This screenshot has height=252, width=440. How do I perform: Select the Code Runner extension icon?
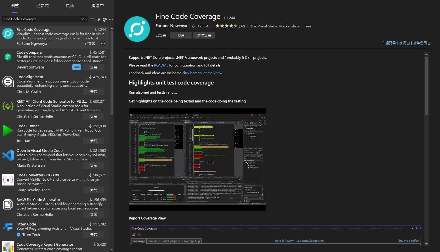(x=8, y=131)
